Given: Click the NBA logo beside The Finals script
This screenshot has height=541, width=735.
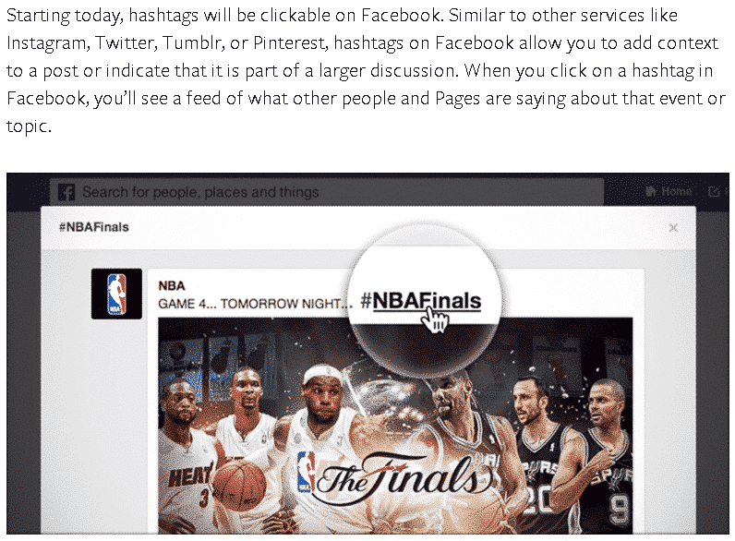Looking at the screenshot, I should (306, 472).
